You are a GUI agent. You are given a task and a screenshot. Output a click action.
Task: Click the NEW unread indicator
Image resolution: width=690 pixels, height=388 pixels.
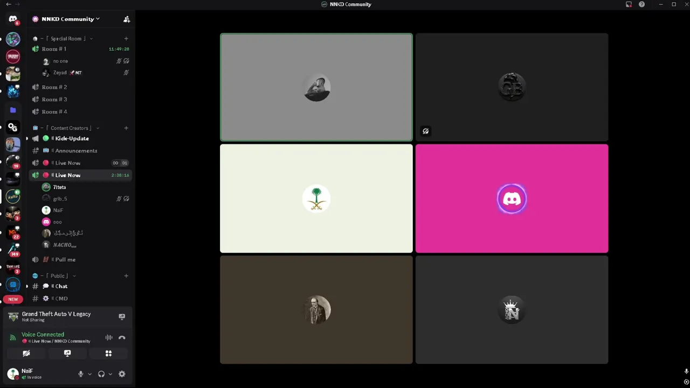[x=13, y=299]
